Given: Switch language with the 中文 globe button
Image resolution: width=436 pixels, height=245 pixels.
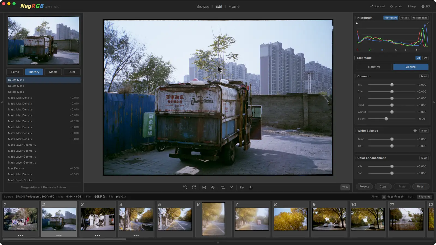Looking at the screenshot, I should (426, 6).
